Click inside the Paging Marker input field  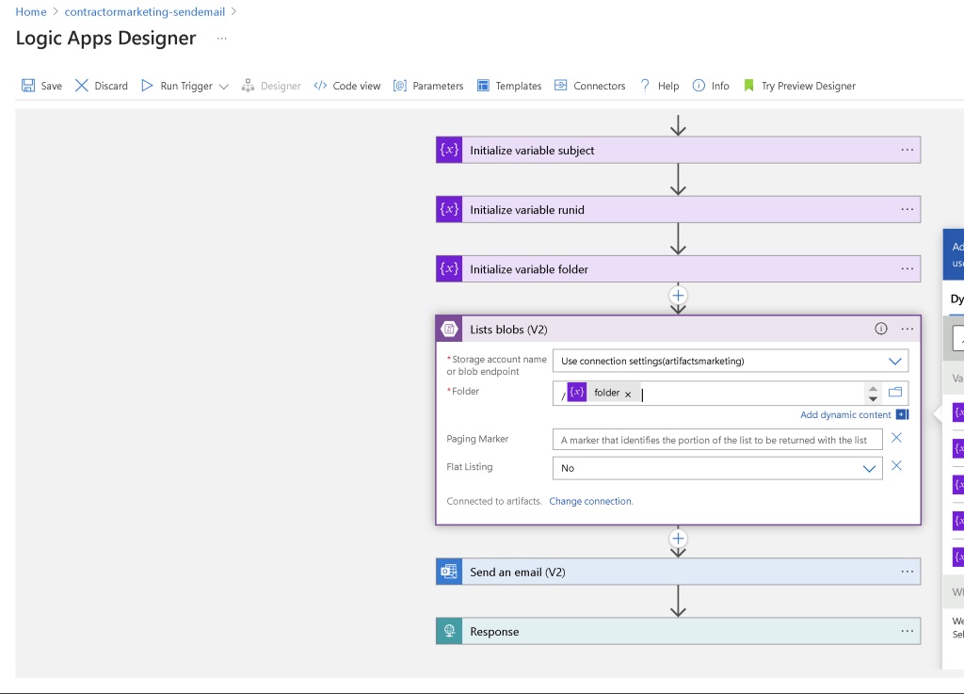[717, 440]
